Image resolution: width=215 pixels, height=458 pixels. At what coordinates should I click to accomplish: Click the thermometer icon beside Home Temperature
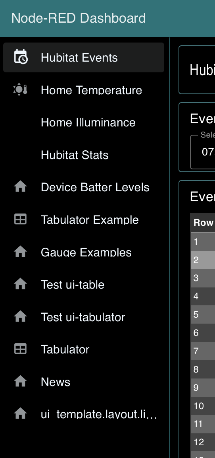(x=20, y=89)
